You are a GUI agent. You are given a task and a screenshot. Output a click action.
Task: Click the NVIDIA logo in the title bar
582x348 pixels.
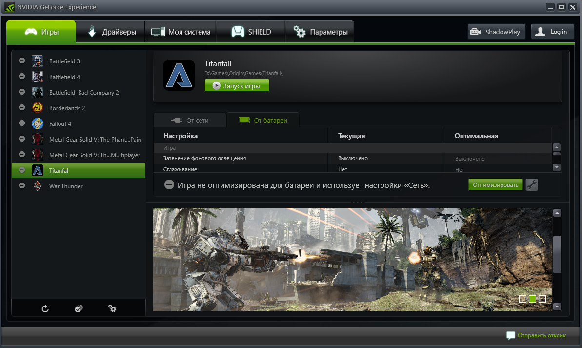pos(9,7)
